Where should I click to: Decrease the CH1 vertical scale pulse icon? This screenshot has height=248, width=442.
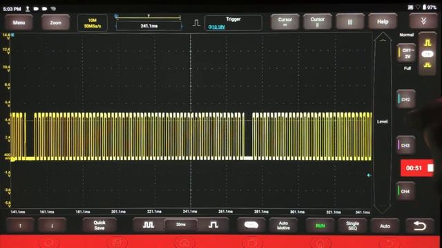point(427,65)
